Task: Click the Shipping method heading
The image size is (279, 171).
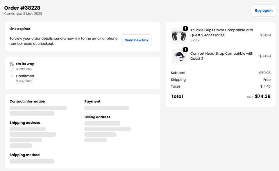Action: coord(24,155)
